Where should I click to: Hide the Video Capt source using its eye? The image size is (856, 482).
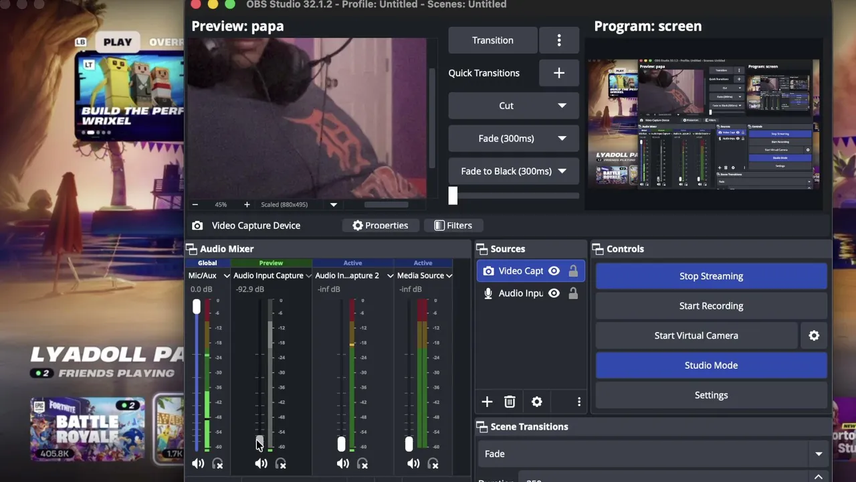point(554,271)
